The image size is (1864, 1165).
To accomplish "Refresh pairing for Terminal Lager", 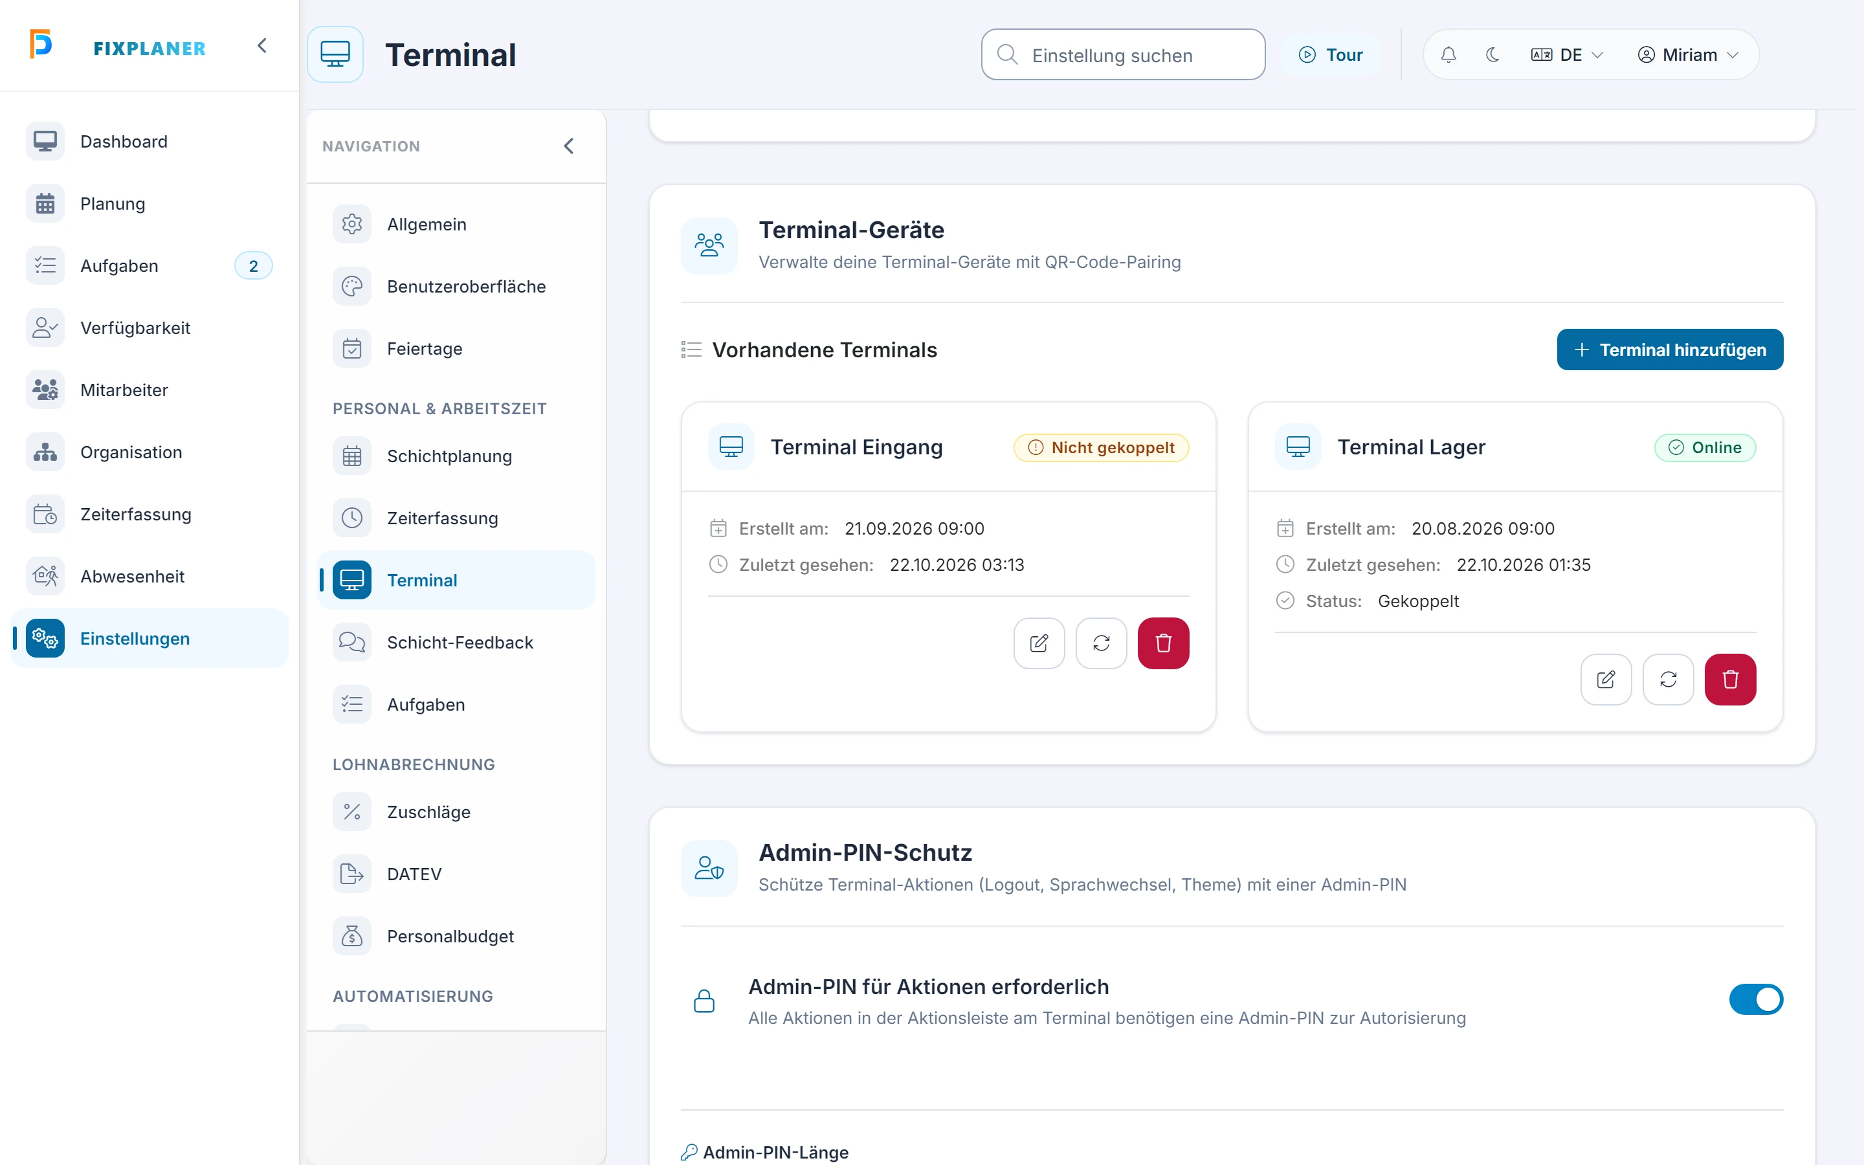I will [x=1668, y=679].
